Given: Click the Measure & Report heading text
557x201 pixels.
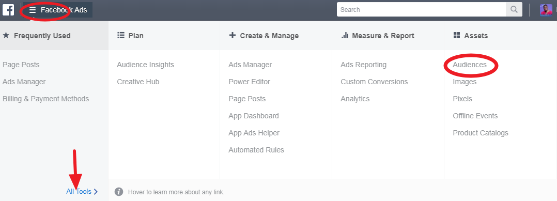Looking at the screenshot, I should 383,36.
